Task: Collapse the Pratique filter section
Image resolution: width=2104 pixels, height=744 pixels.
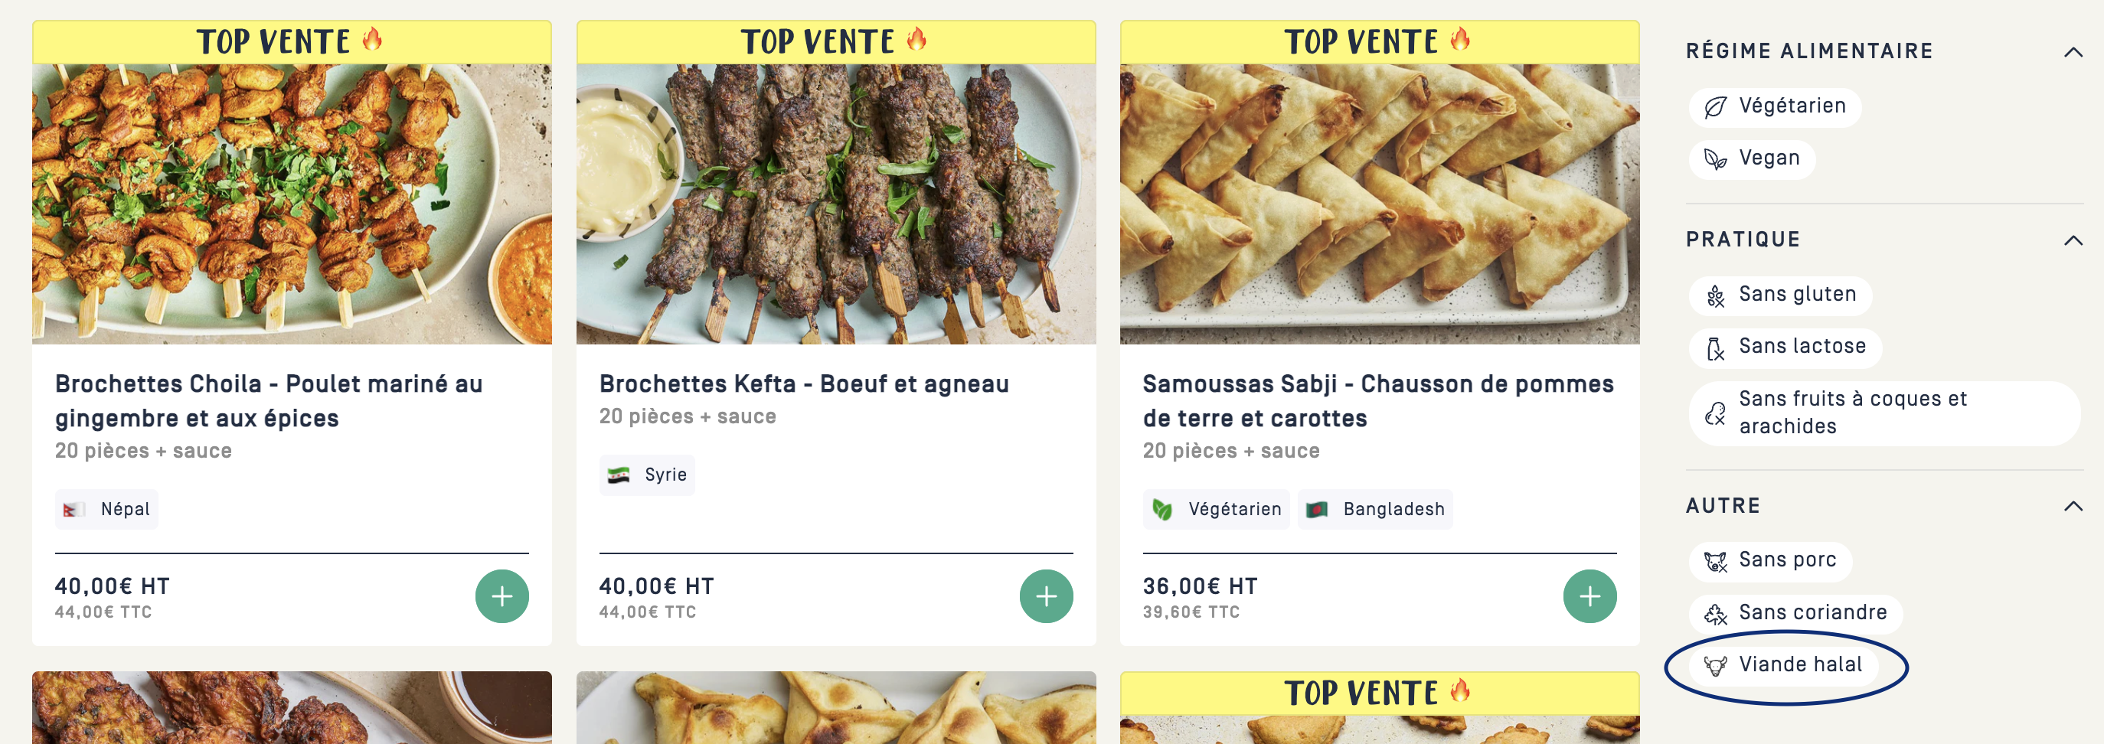Action: coord(2072,240)
